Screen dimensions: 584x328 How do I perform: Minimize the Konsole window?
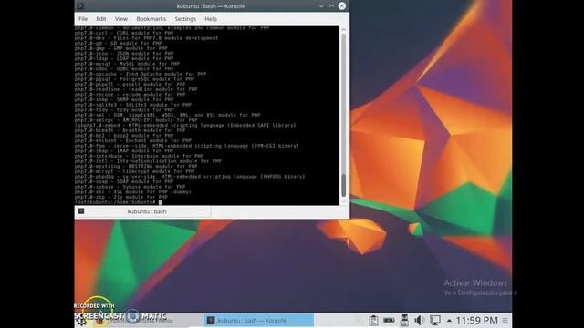321,6
